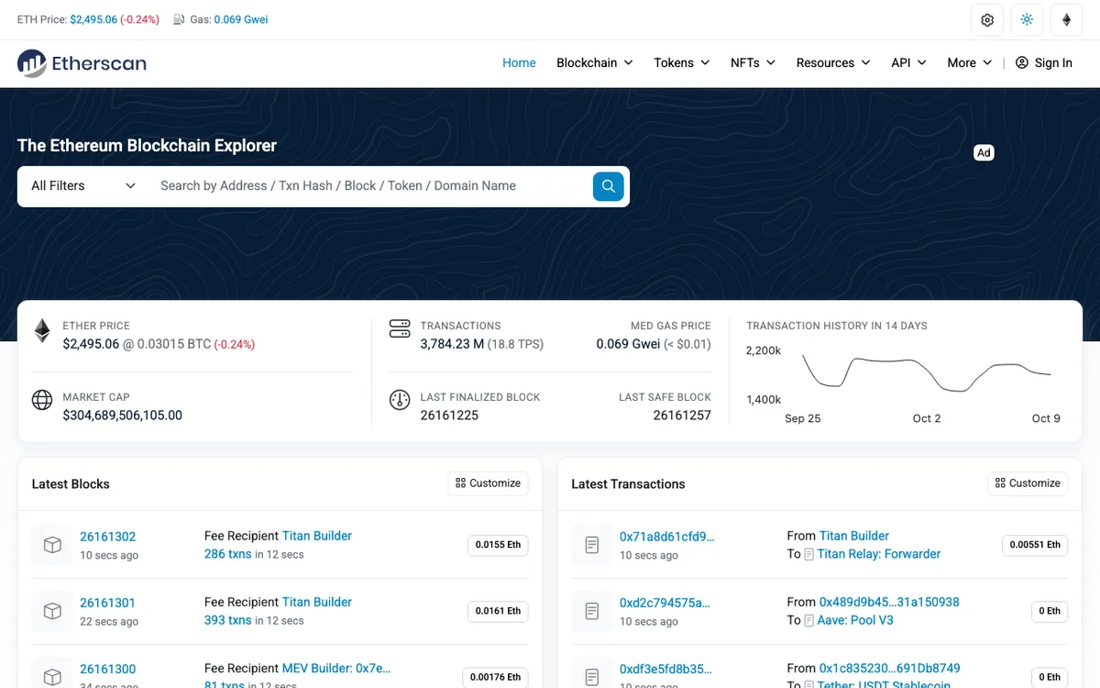Screen dimensions: 1100x688
Task: Focus the address search input field
Action: (369, 186)
